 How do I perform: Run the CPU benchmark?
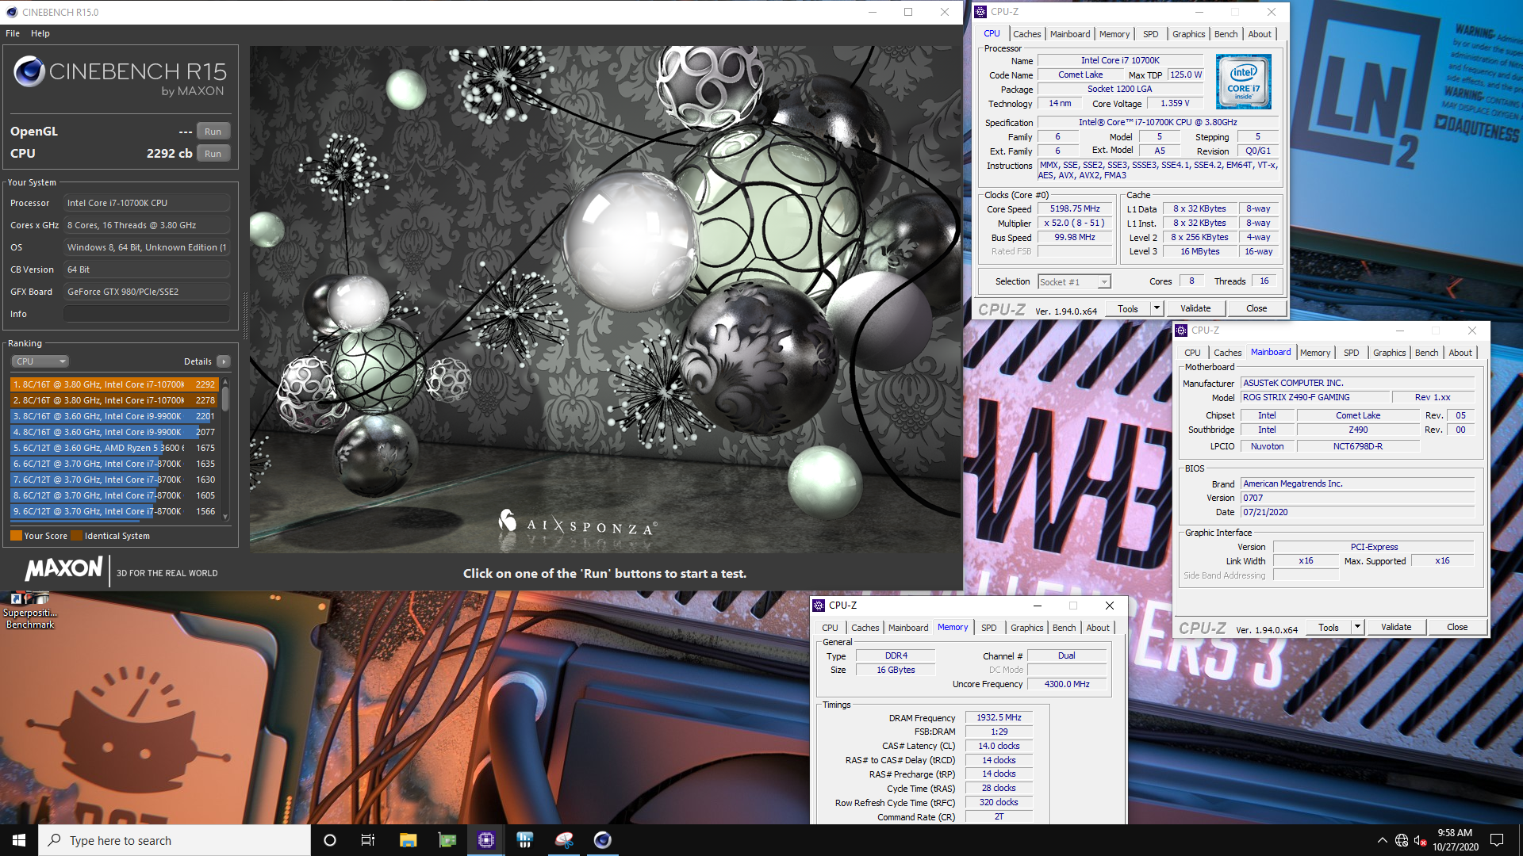pos(213,154)
